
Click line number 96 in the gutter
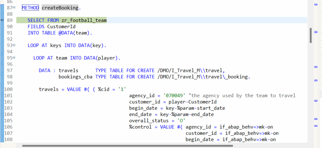click(9, 64)
